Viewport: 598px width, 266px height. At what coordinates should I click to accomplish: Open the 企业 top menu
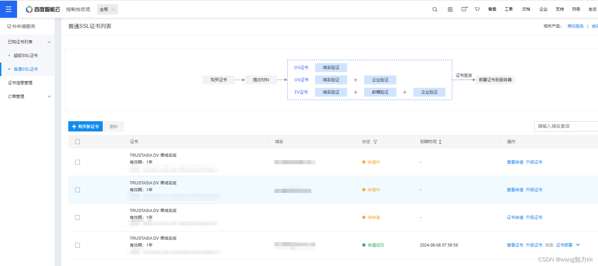[x=543, y=9]
